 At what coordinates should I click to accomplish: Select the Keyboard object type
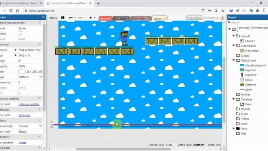[x=250, y=70]
